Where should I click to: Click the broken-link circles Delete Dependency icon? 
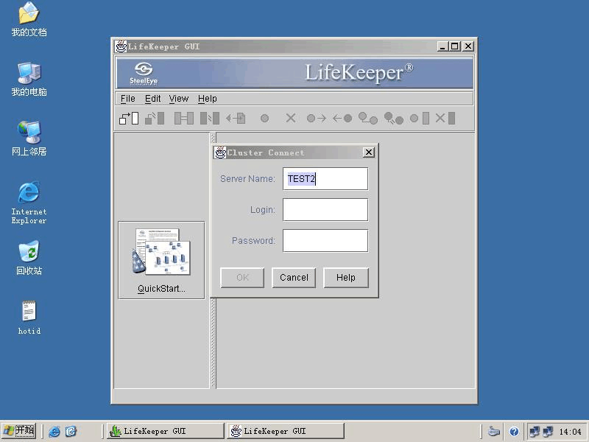[x=394, y=119]
